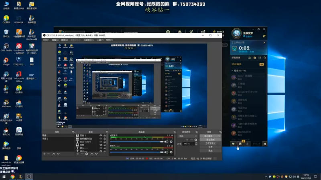Select 场景 2 in scenes list
Image resolution: width=321 pixels, height=180 pixels.
click(x=58, y=138)
